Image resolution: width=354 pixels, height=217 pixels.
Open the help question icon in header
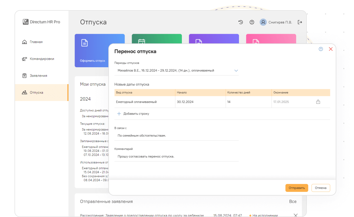click(252, 22)
